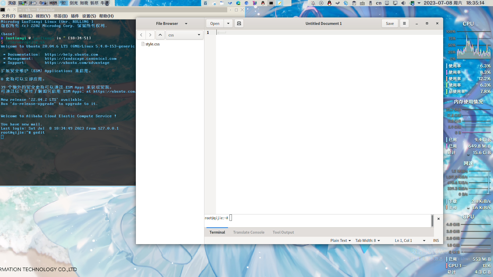
Task: Click the volume speaker tray icon
Action: [x=403, y=3]
